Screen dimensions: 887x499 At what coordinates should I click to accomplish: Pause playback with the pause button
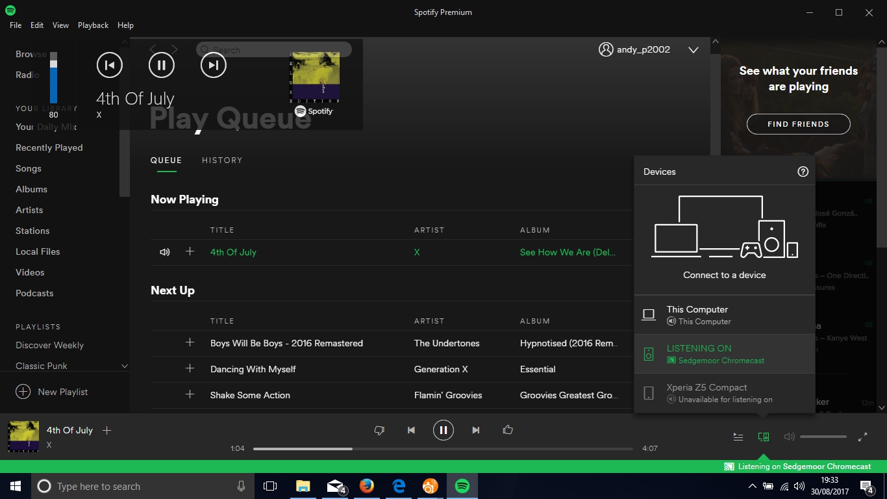click(x=443, y=429)
